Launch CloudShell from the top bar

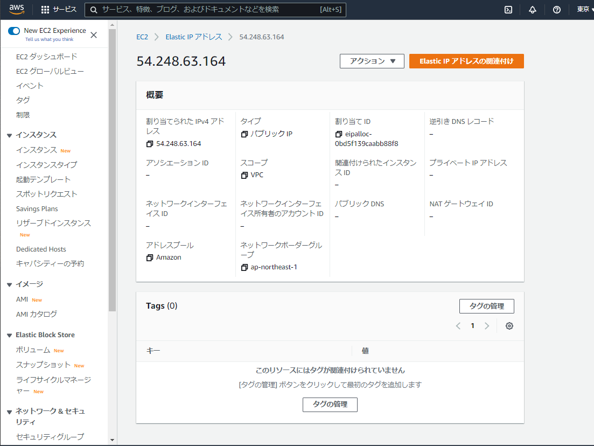(x=508, y=10)
